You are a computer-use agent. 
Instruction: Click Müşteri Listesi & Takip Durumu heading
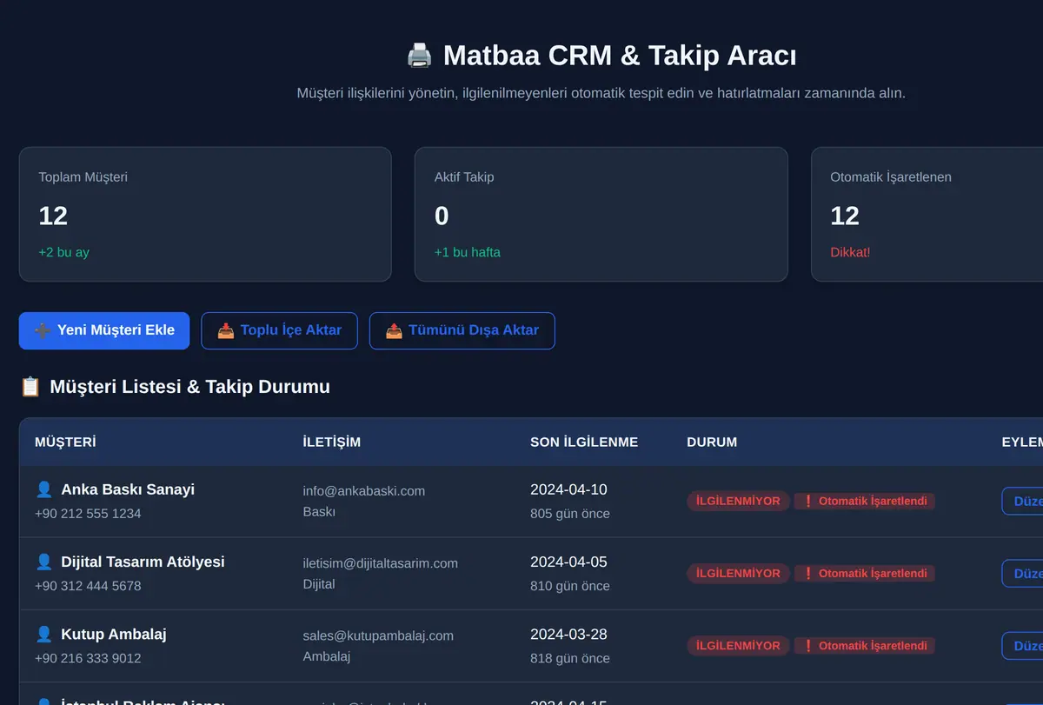click(189, 386)
